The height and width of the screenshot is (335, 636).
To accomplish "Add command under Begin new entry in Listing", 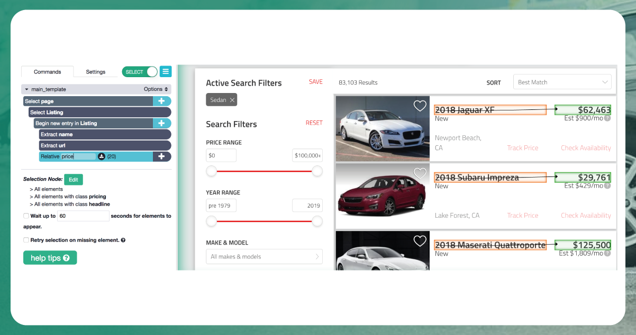I will (x=162, y=123).
